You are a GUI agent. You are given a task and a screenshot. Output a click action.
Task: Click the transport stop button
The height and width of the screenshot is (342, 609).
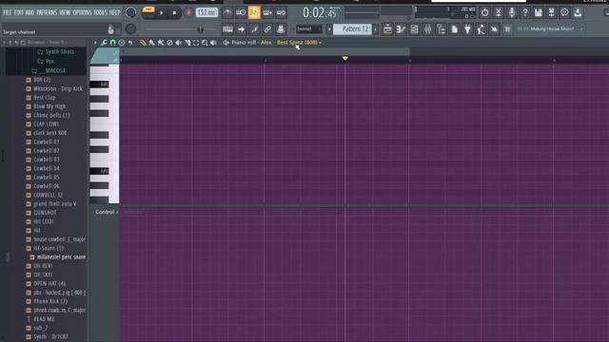tap(174, 12)
